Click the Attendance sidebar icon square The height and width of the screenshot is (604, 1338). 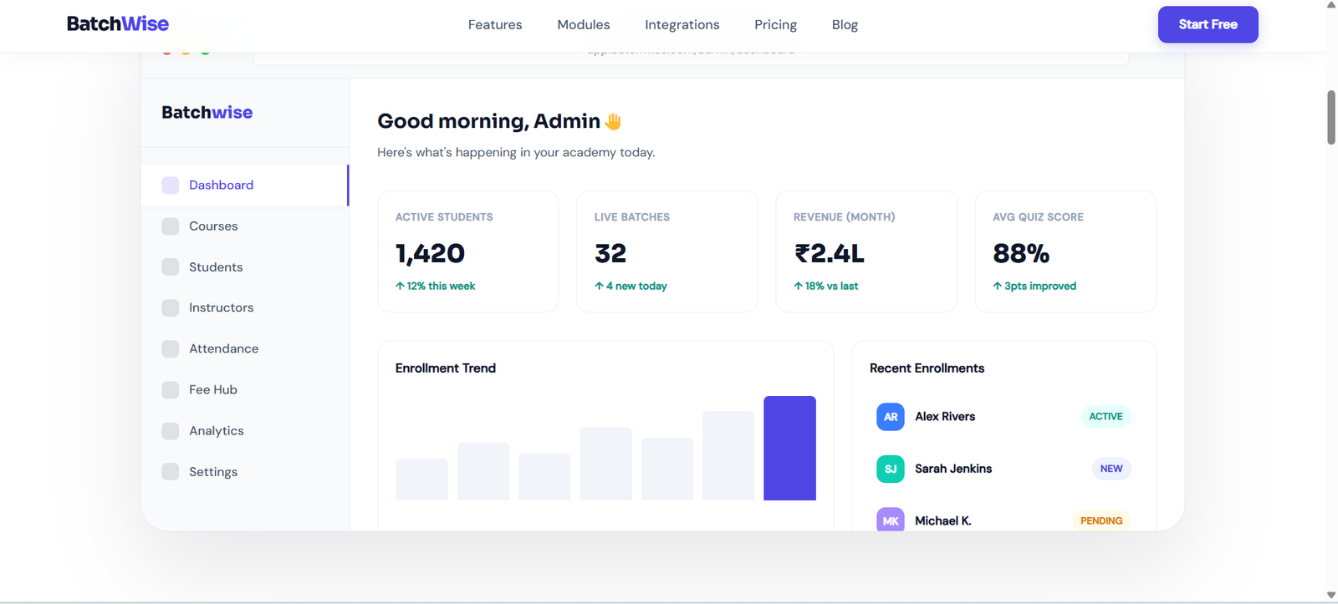pyautogui.click(x=170, y=349)
